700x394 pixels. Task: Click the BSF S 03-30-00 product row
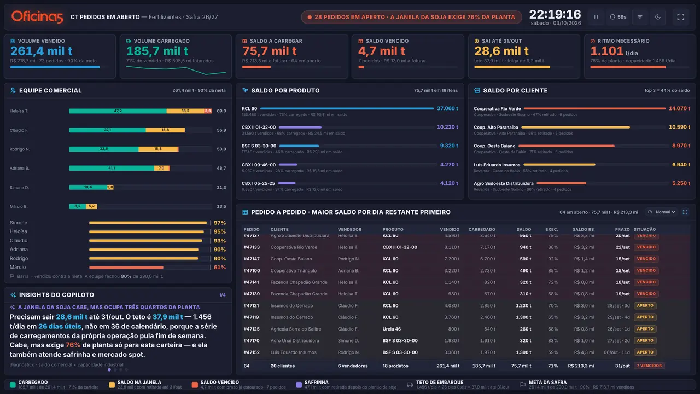350,148
